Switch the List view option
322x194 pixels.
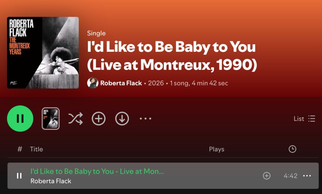(304, 119)
